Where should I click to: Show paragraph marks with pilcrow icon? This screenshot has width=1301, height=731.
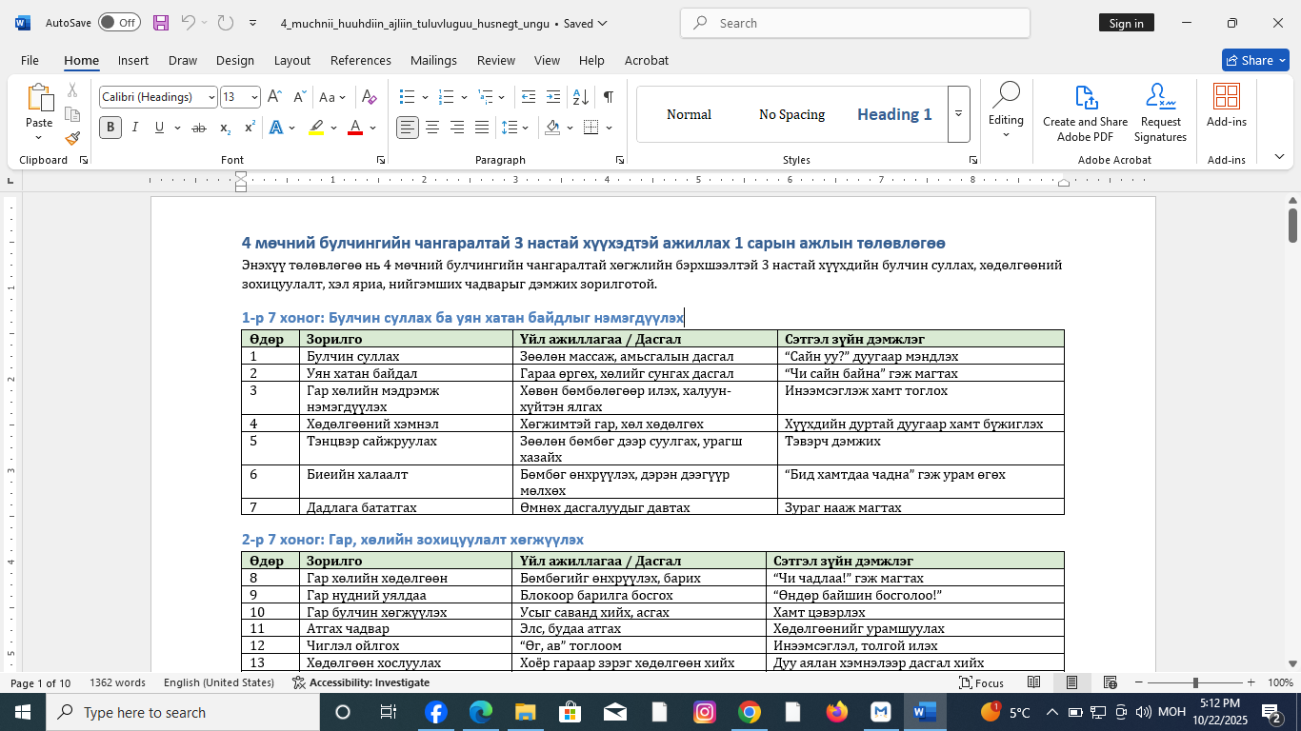[608, 97]
